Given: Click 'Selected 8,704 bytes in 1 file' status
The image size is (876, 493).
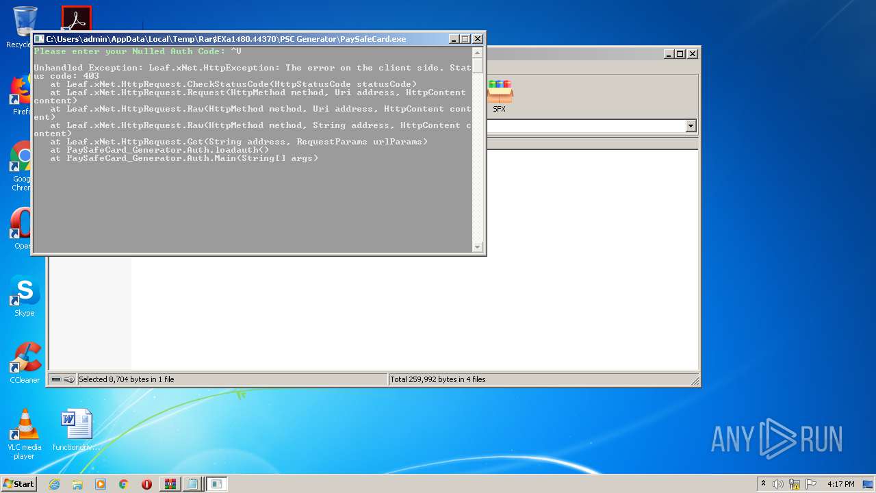Looking at the screenshot, I should pyautogui.click(x=127, y=379).
